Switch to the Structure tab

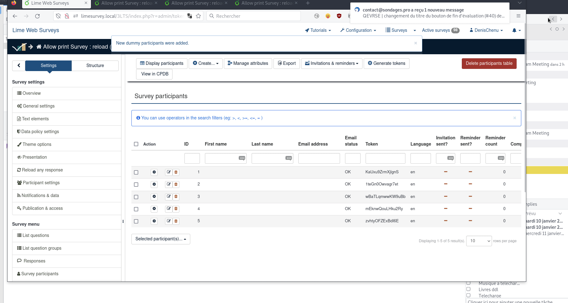95,65
